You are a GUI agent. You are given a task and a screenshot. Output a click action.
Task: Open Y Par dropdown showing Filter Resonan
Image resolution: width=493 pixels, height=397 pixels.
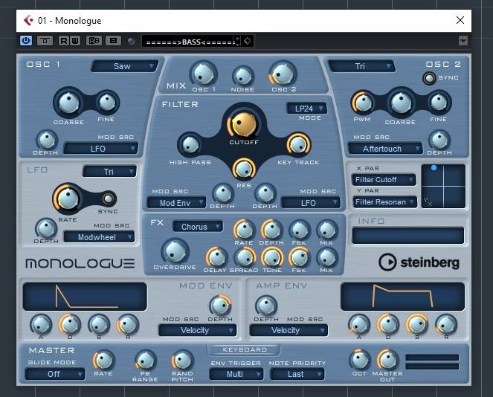(384, 201)
